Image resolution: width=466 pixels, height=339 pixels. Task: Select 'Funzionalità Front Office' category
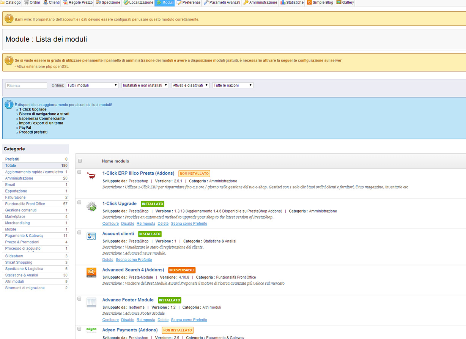tap(36, 204)
